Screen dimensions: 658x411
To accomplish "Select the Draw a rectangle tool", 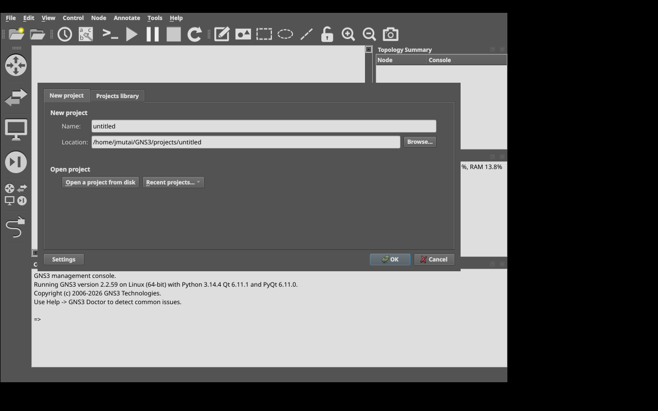I will (264, 34).
